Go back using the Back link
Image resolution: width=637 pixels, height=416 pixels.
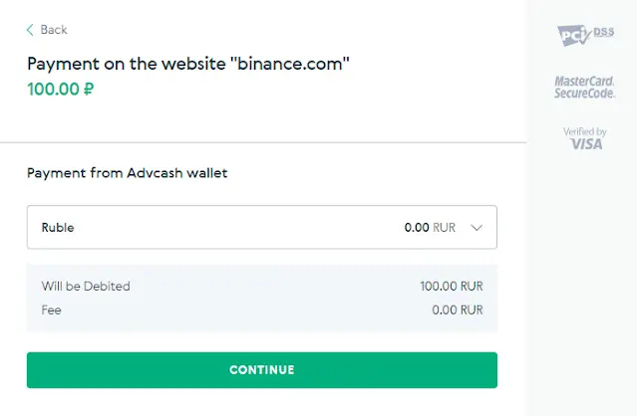47,30
